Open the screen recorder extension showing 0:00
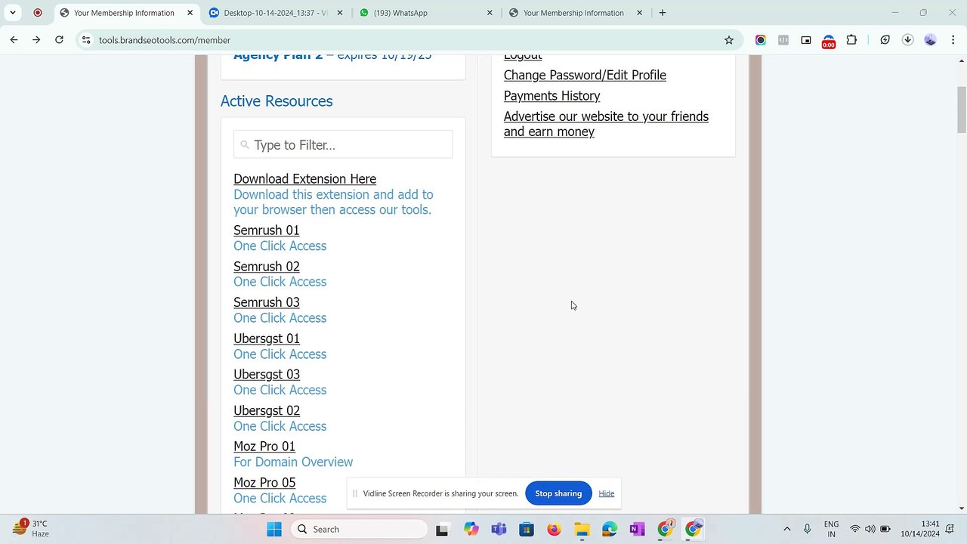Screen dimensions: 967x544 829,41
